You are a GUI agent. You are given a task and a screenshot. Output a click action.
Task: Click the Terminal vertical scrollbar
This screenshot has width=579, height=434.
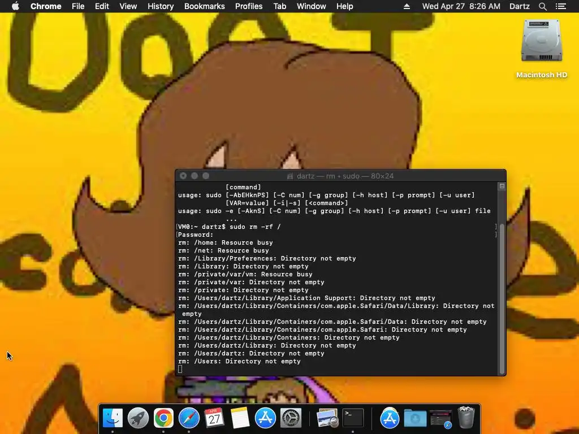502,299
